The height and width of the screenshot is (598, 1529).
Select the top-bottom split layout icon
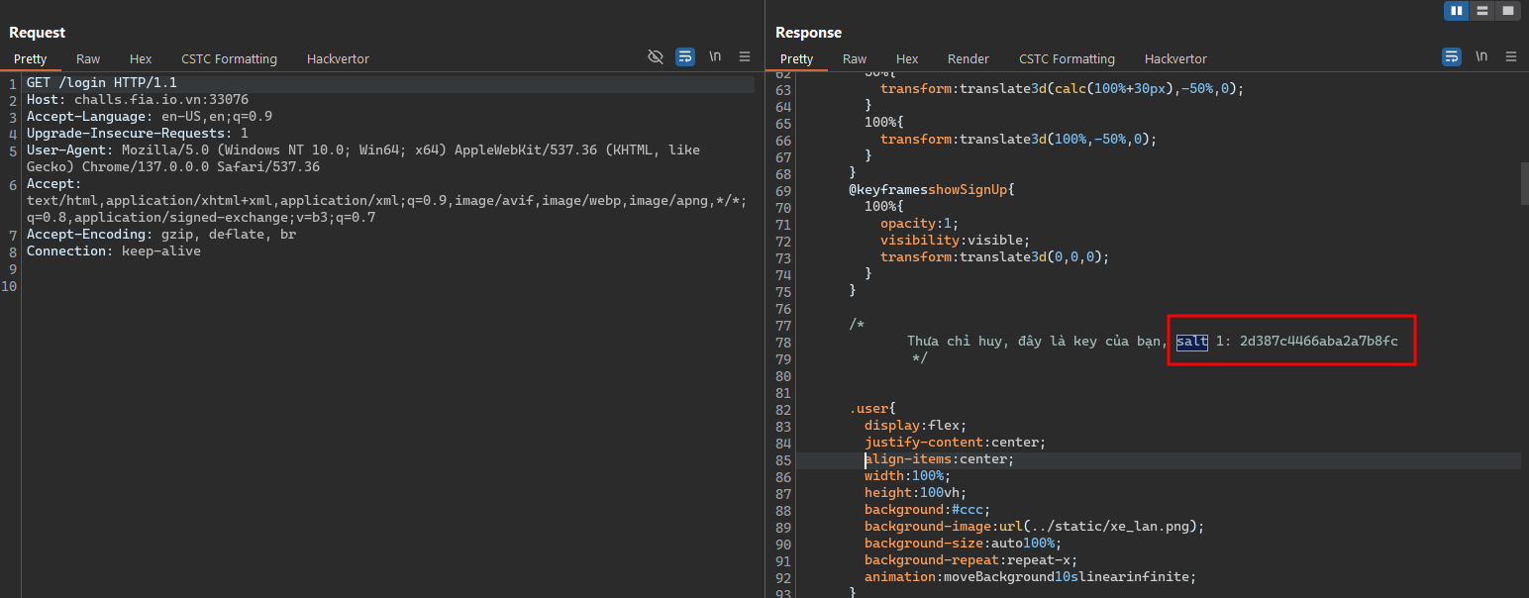(x=1482, y=11)
